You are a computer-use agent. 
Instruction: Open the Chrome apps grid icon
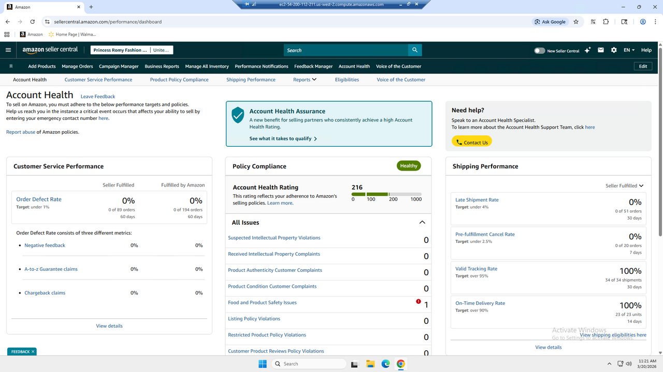tap(7, 35)
